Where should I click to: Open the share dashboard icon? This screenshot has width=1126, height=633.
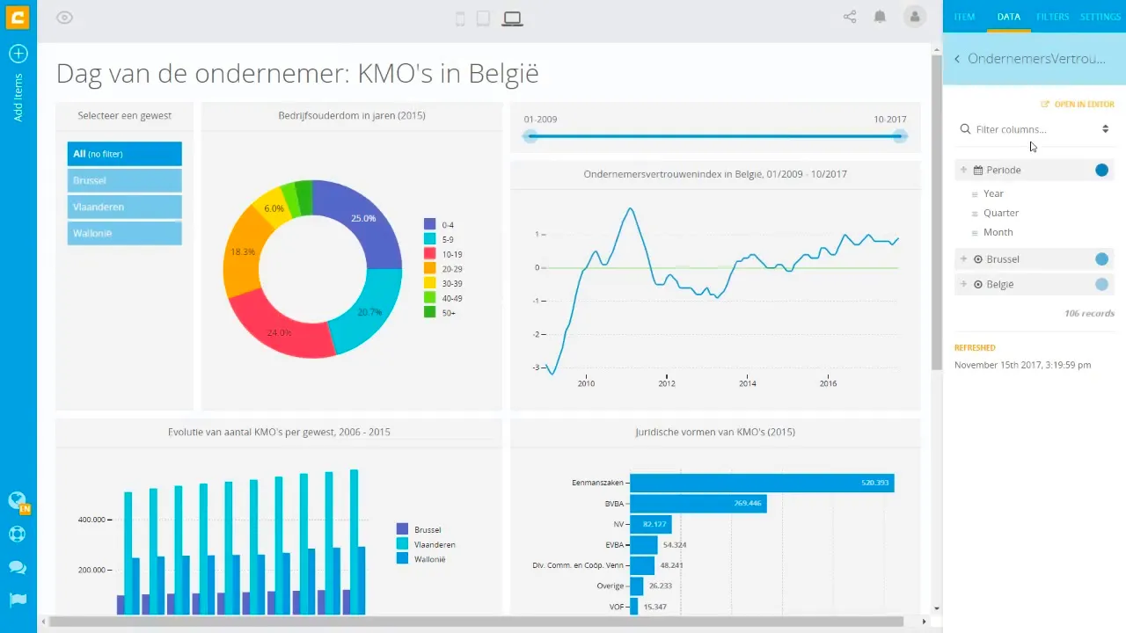(850, 17)
